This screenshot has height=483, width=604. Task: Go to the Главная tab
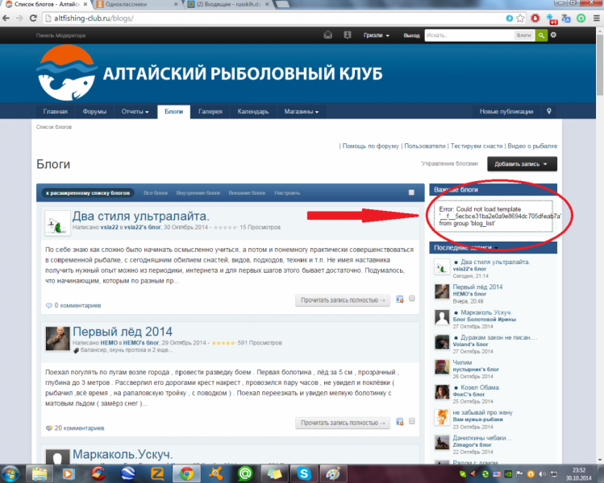[x=56, y=112]
